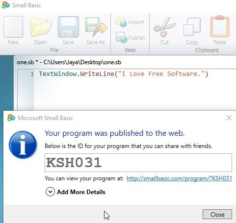Click the Small Basic logo in the title bar

[x=6, y=5]
